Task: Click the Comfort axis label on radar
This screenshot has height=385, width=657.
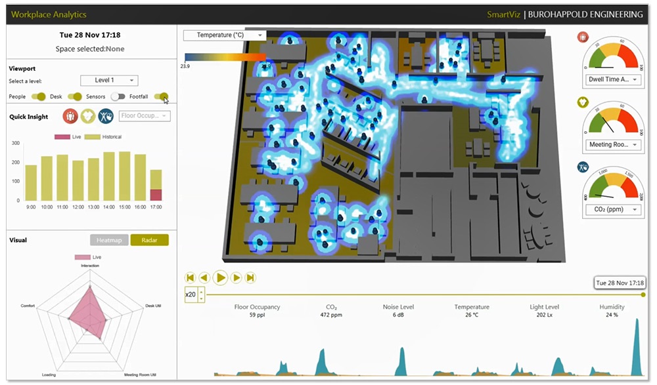Action: tap(28, 306)
